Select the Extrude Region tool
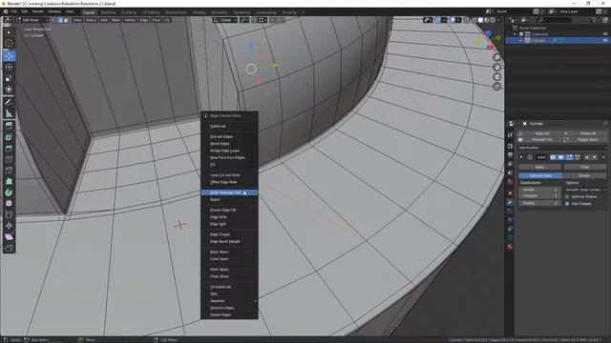 click(9, 126)
